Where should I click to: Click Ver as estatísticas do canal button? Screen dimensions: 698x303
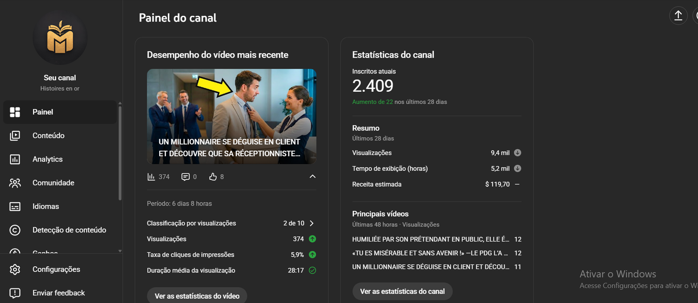pos(402,291)
